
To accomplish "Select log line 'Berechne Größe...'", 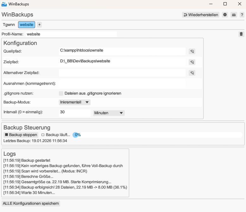I will click(28, 177).
